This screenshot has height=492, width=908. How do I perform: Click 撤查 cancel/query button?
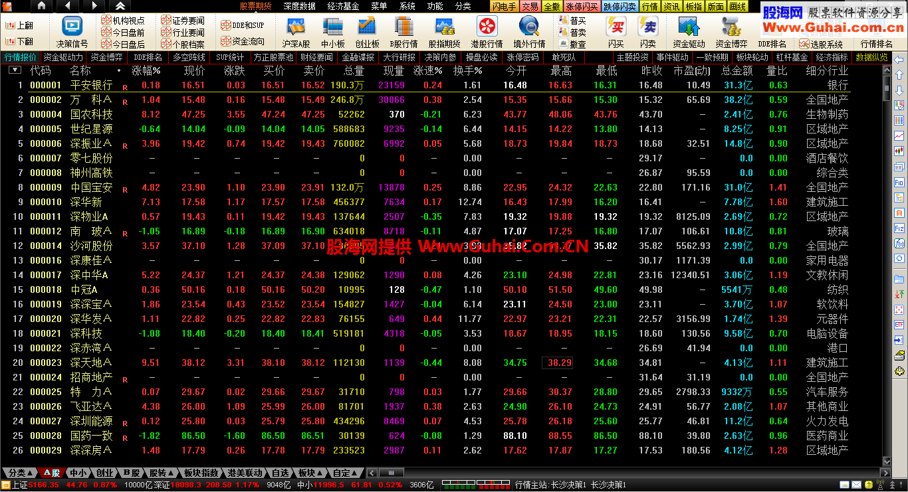click(x=573, y=44)
